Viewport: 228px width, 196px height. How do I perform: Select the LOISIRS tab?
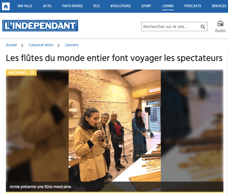click(168, 6)
